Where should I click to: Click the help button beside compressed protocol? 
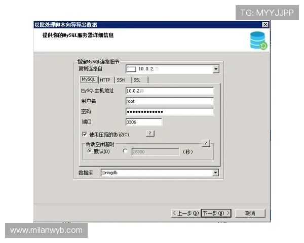pyautogui.click(x=150, y=134)
